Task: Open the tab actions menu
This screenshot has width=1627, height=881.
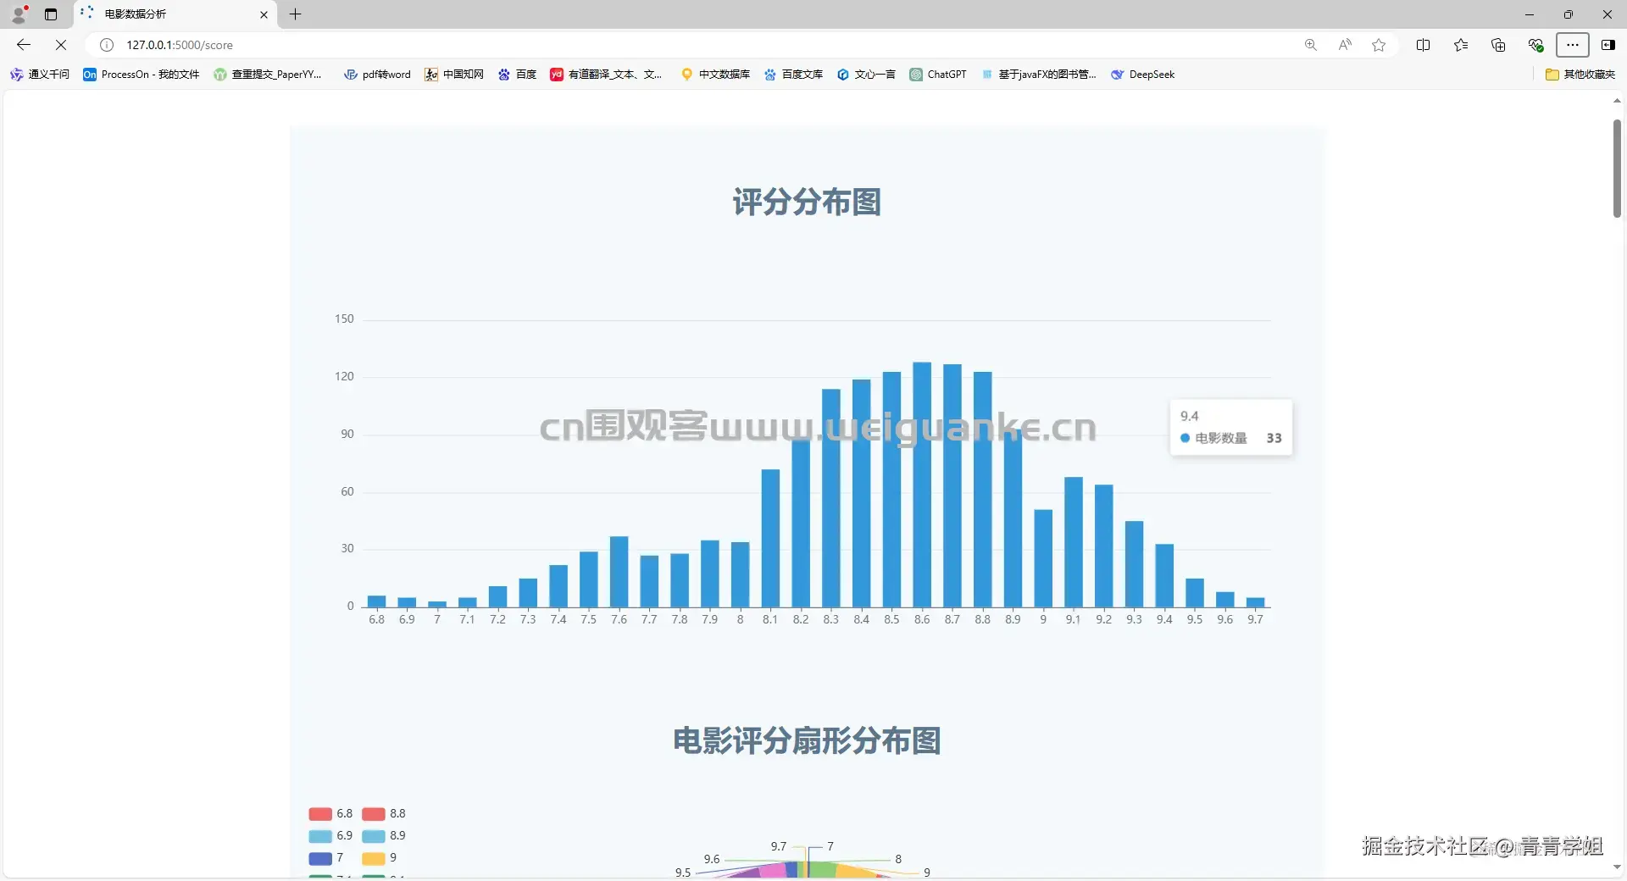Action: tap(51, 14)
